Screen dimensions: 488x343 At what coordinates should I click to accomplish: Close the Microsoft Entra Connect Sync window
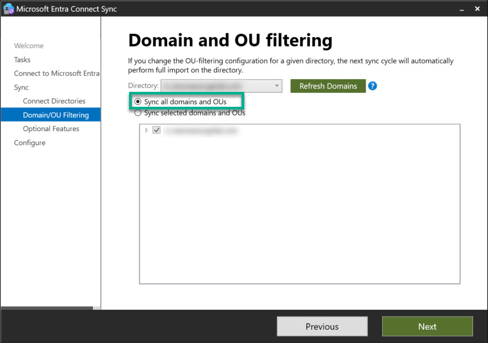(478, 9)
